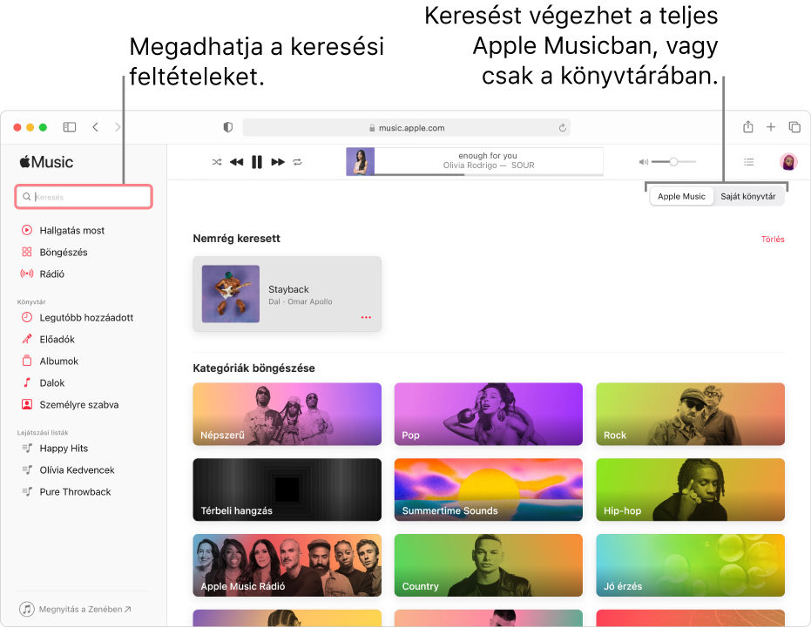Open the Safari share menu
811x628 pixels.
pos(748,127)
